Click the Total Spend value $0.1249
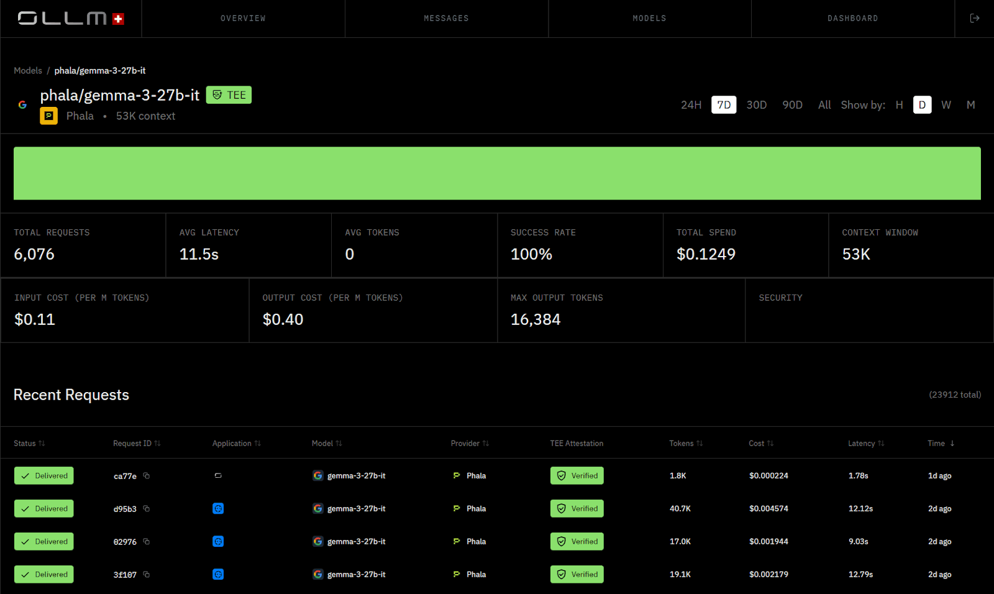Viewport: 994px width, 594px height. point(706,254)
